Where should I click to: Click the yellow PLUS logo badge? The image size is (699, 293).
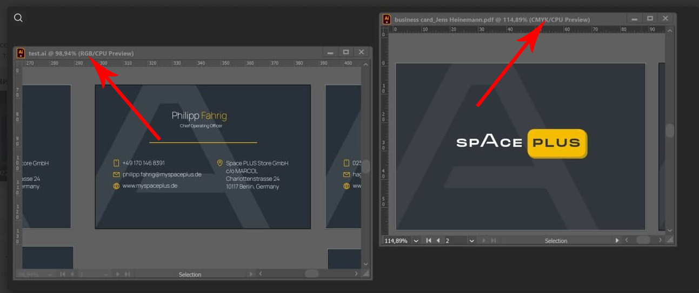[x=557, y=143]
